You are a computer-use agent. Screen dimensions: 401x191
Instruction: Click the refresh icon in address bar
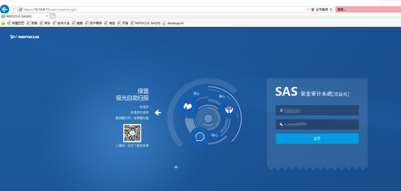coord(331,9)
